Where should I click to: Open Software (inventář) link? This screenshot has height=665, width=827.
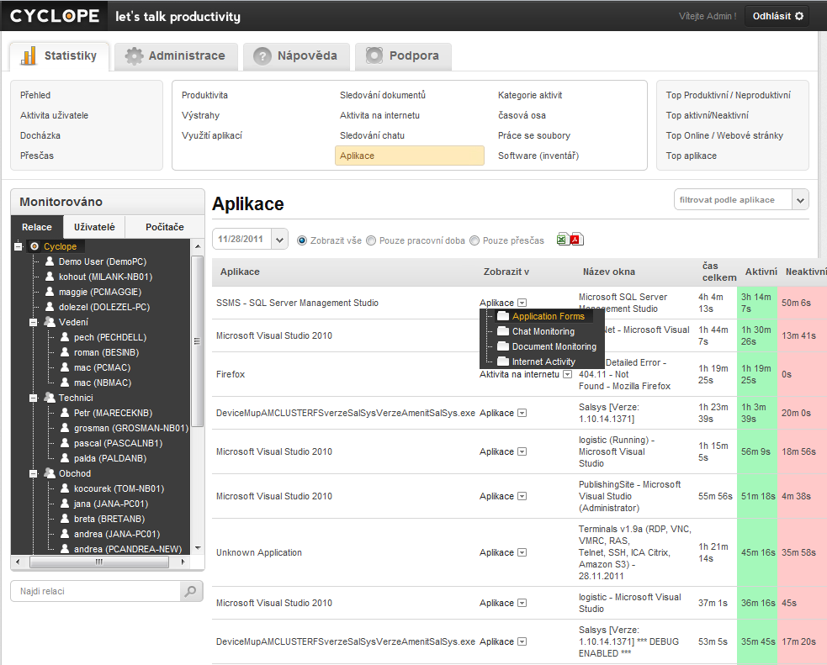538,156
